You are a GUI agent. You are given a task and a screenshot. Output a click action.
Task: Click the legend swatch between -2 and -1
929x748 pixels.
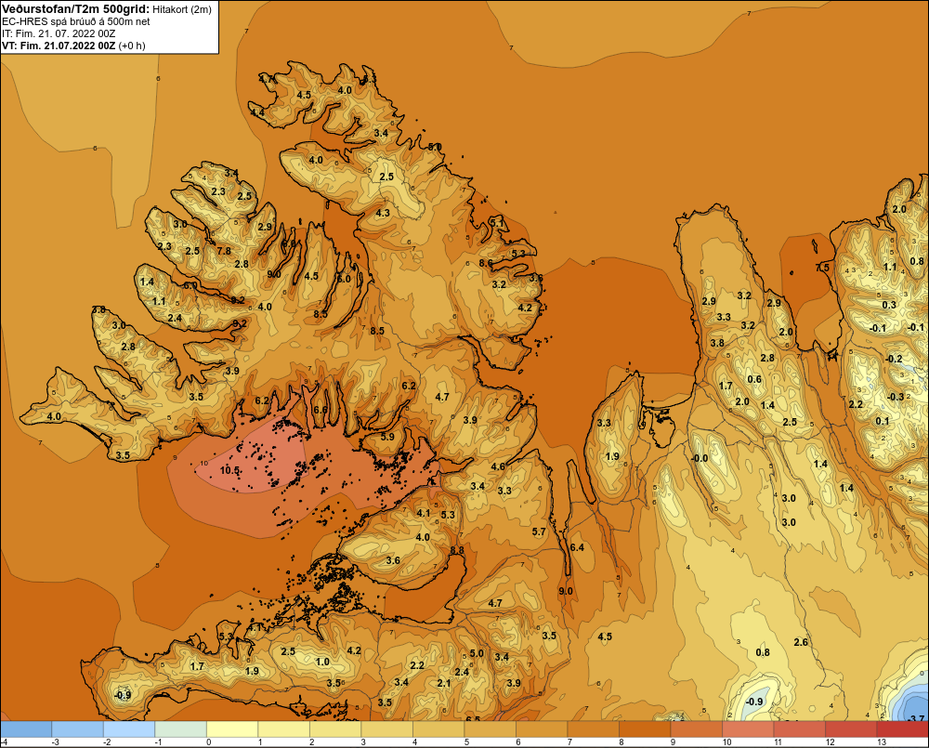(129, 729)
